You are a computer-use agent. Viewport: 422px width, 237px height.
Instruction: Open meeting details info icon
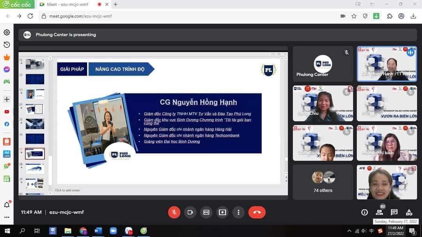coord(365,212)
